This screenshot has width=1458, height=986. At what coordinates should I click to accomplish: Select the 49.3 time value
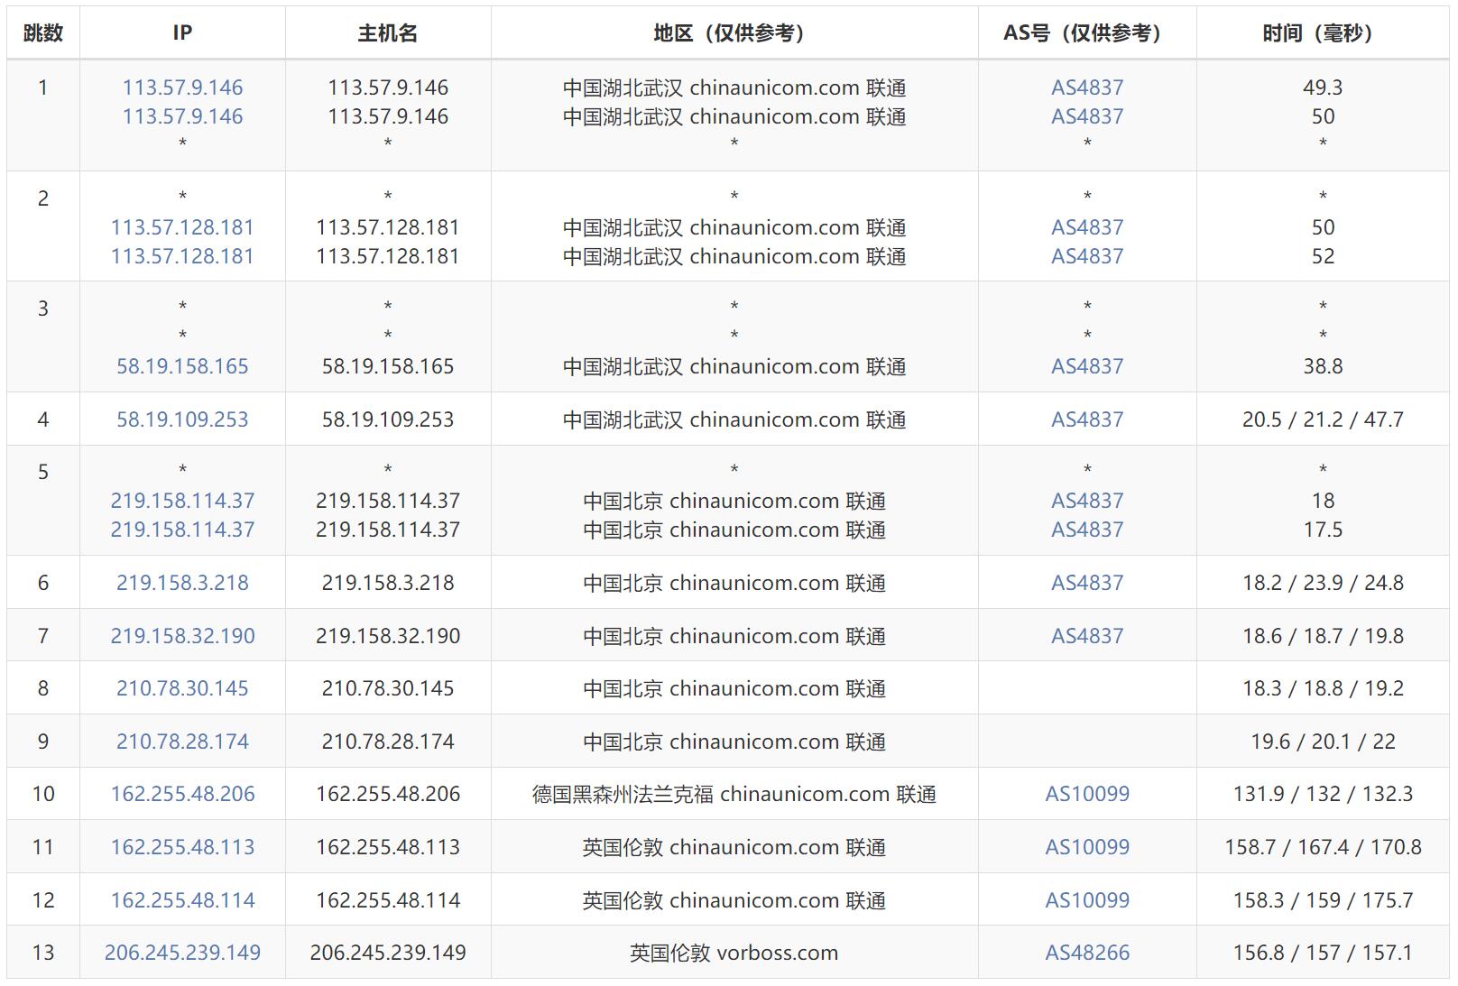pos(1323,88)
